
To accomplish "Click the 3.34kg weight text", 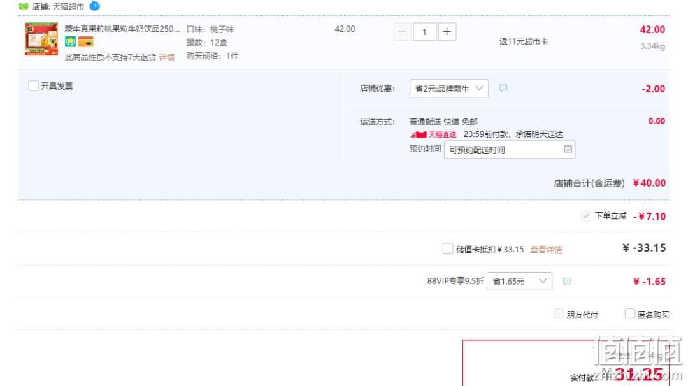I will pyautogui.click(x=652, y=46).
